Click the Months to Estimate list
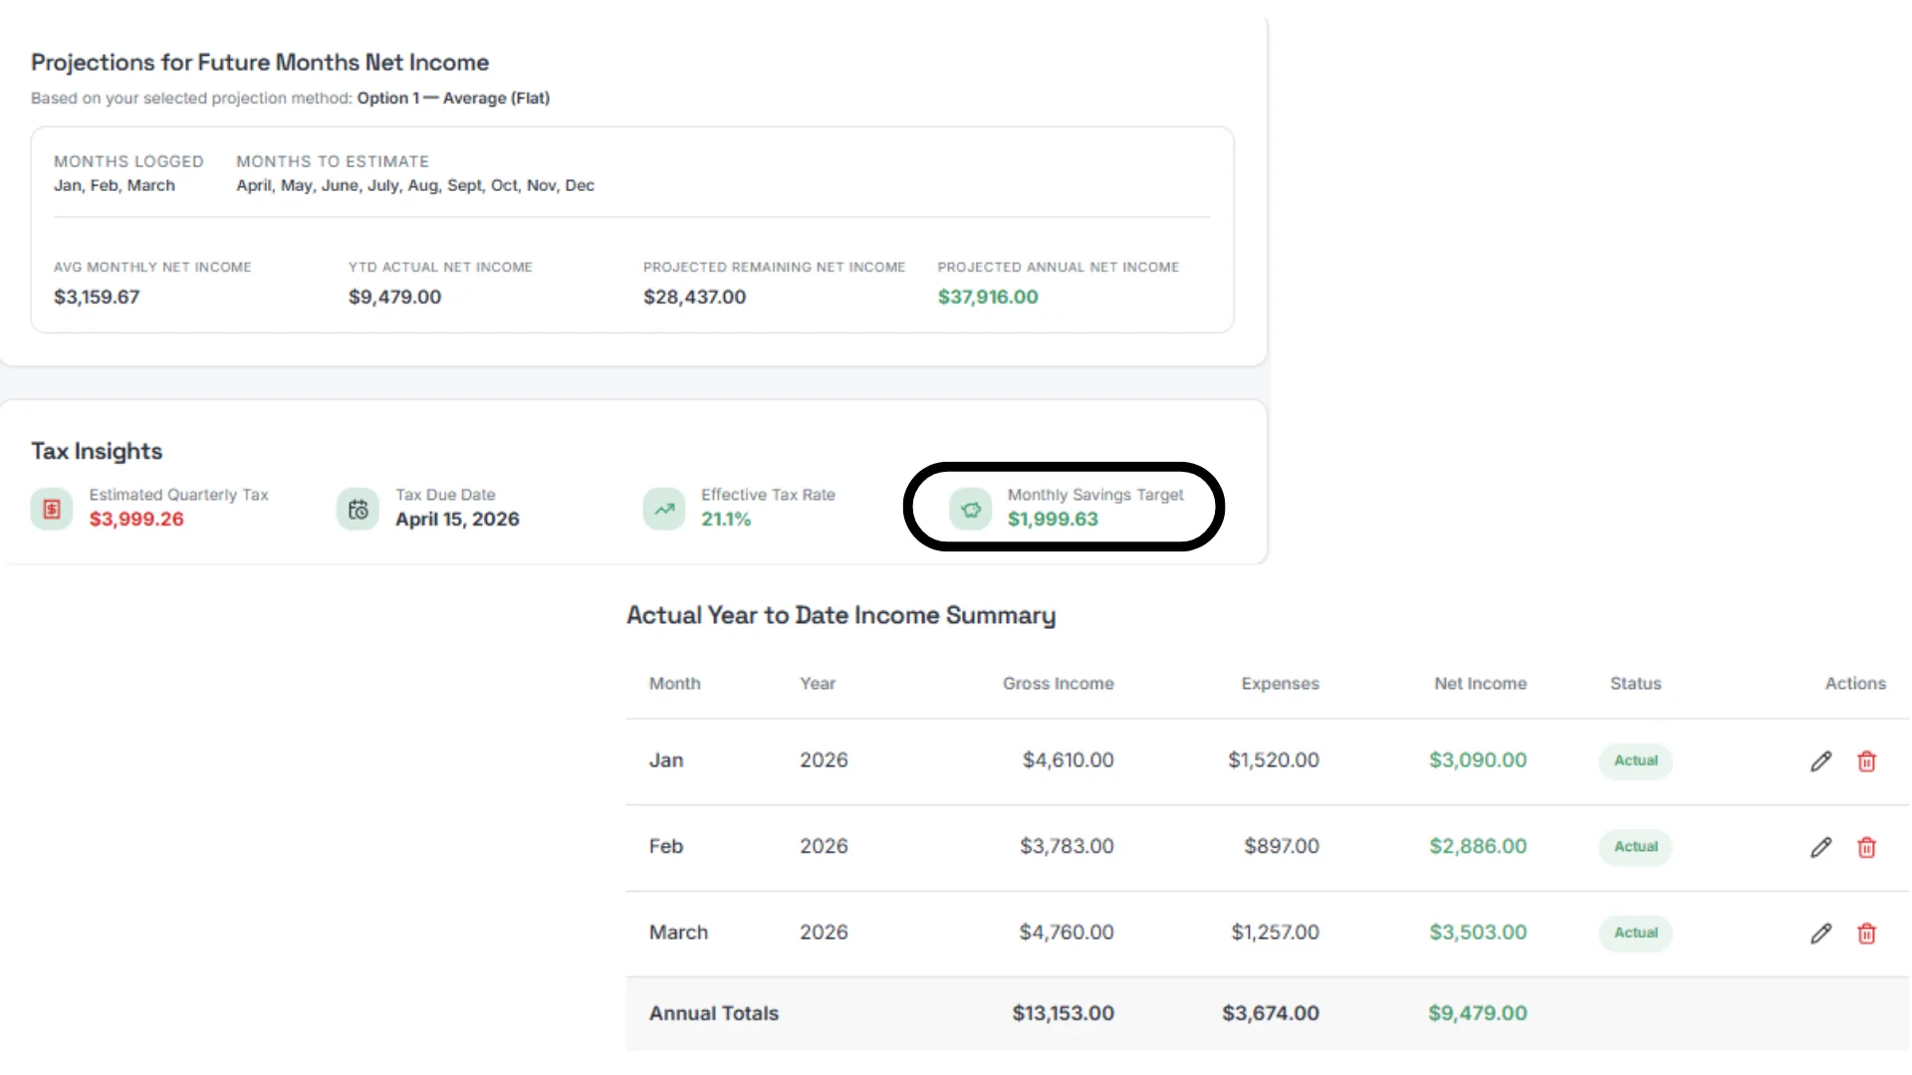This screenshot has height=1075, width=1912. pyautogui.click(x=415, y=185)
